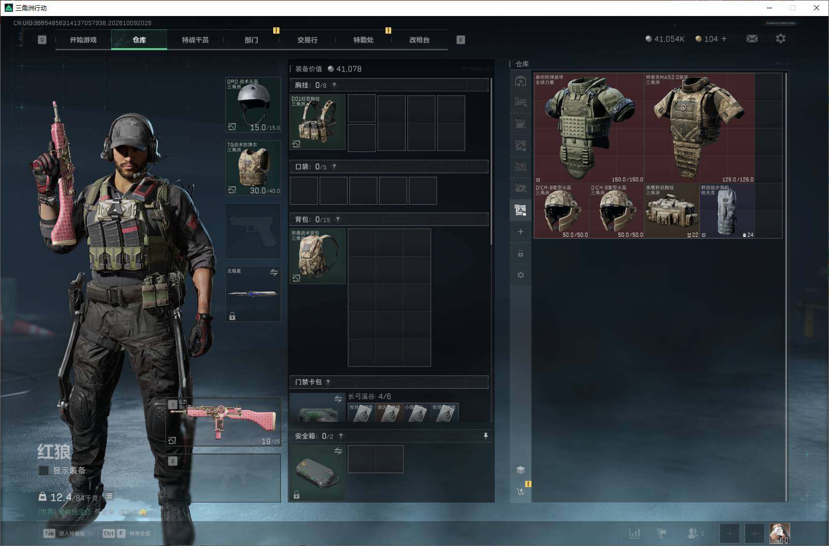829x546 pixels.
Task: Click the warehouse lock icon in the sidebar
Action: pyautogui.click(x=521, y=253)
